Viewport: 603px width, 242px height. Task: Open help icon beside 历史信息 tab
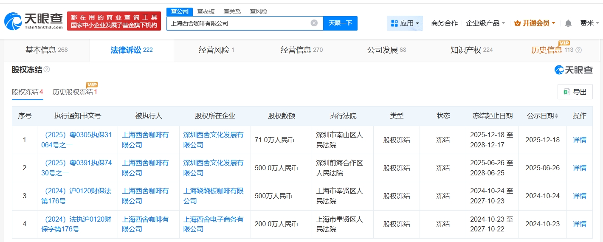(x=578, y=50)
